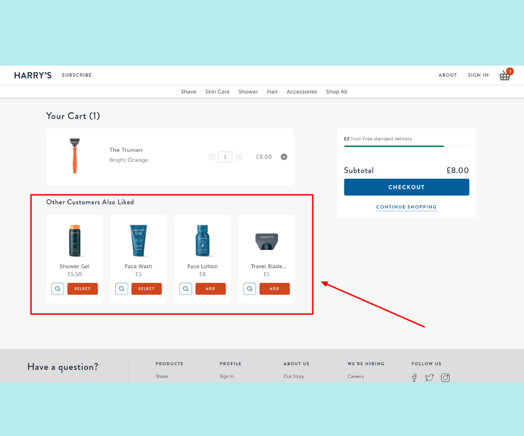Click the free delivery progress bar
This screenshot has width=524, height=436.
pos(407,146)
